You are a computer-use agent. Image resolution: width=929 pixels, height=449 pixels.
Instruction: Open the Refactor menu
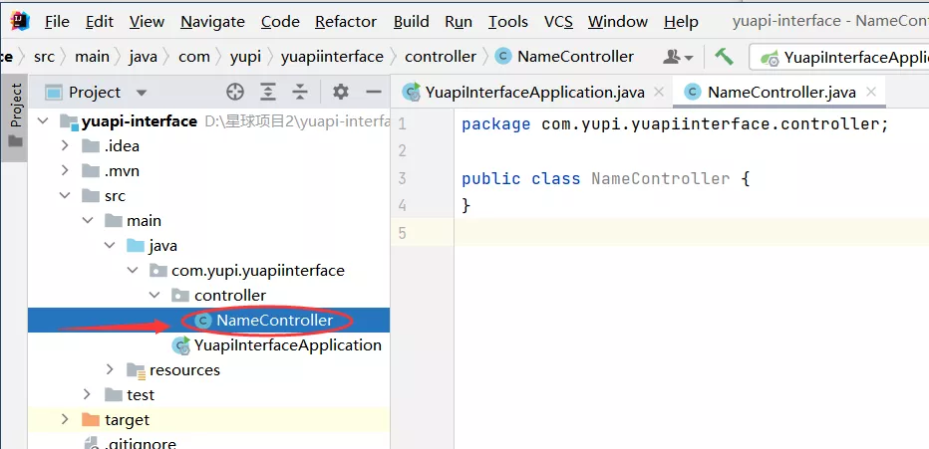point(346,22)
